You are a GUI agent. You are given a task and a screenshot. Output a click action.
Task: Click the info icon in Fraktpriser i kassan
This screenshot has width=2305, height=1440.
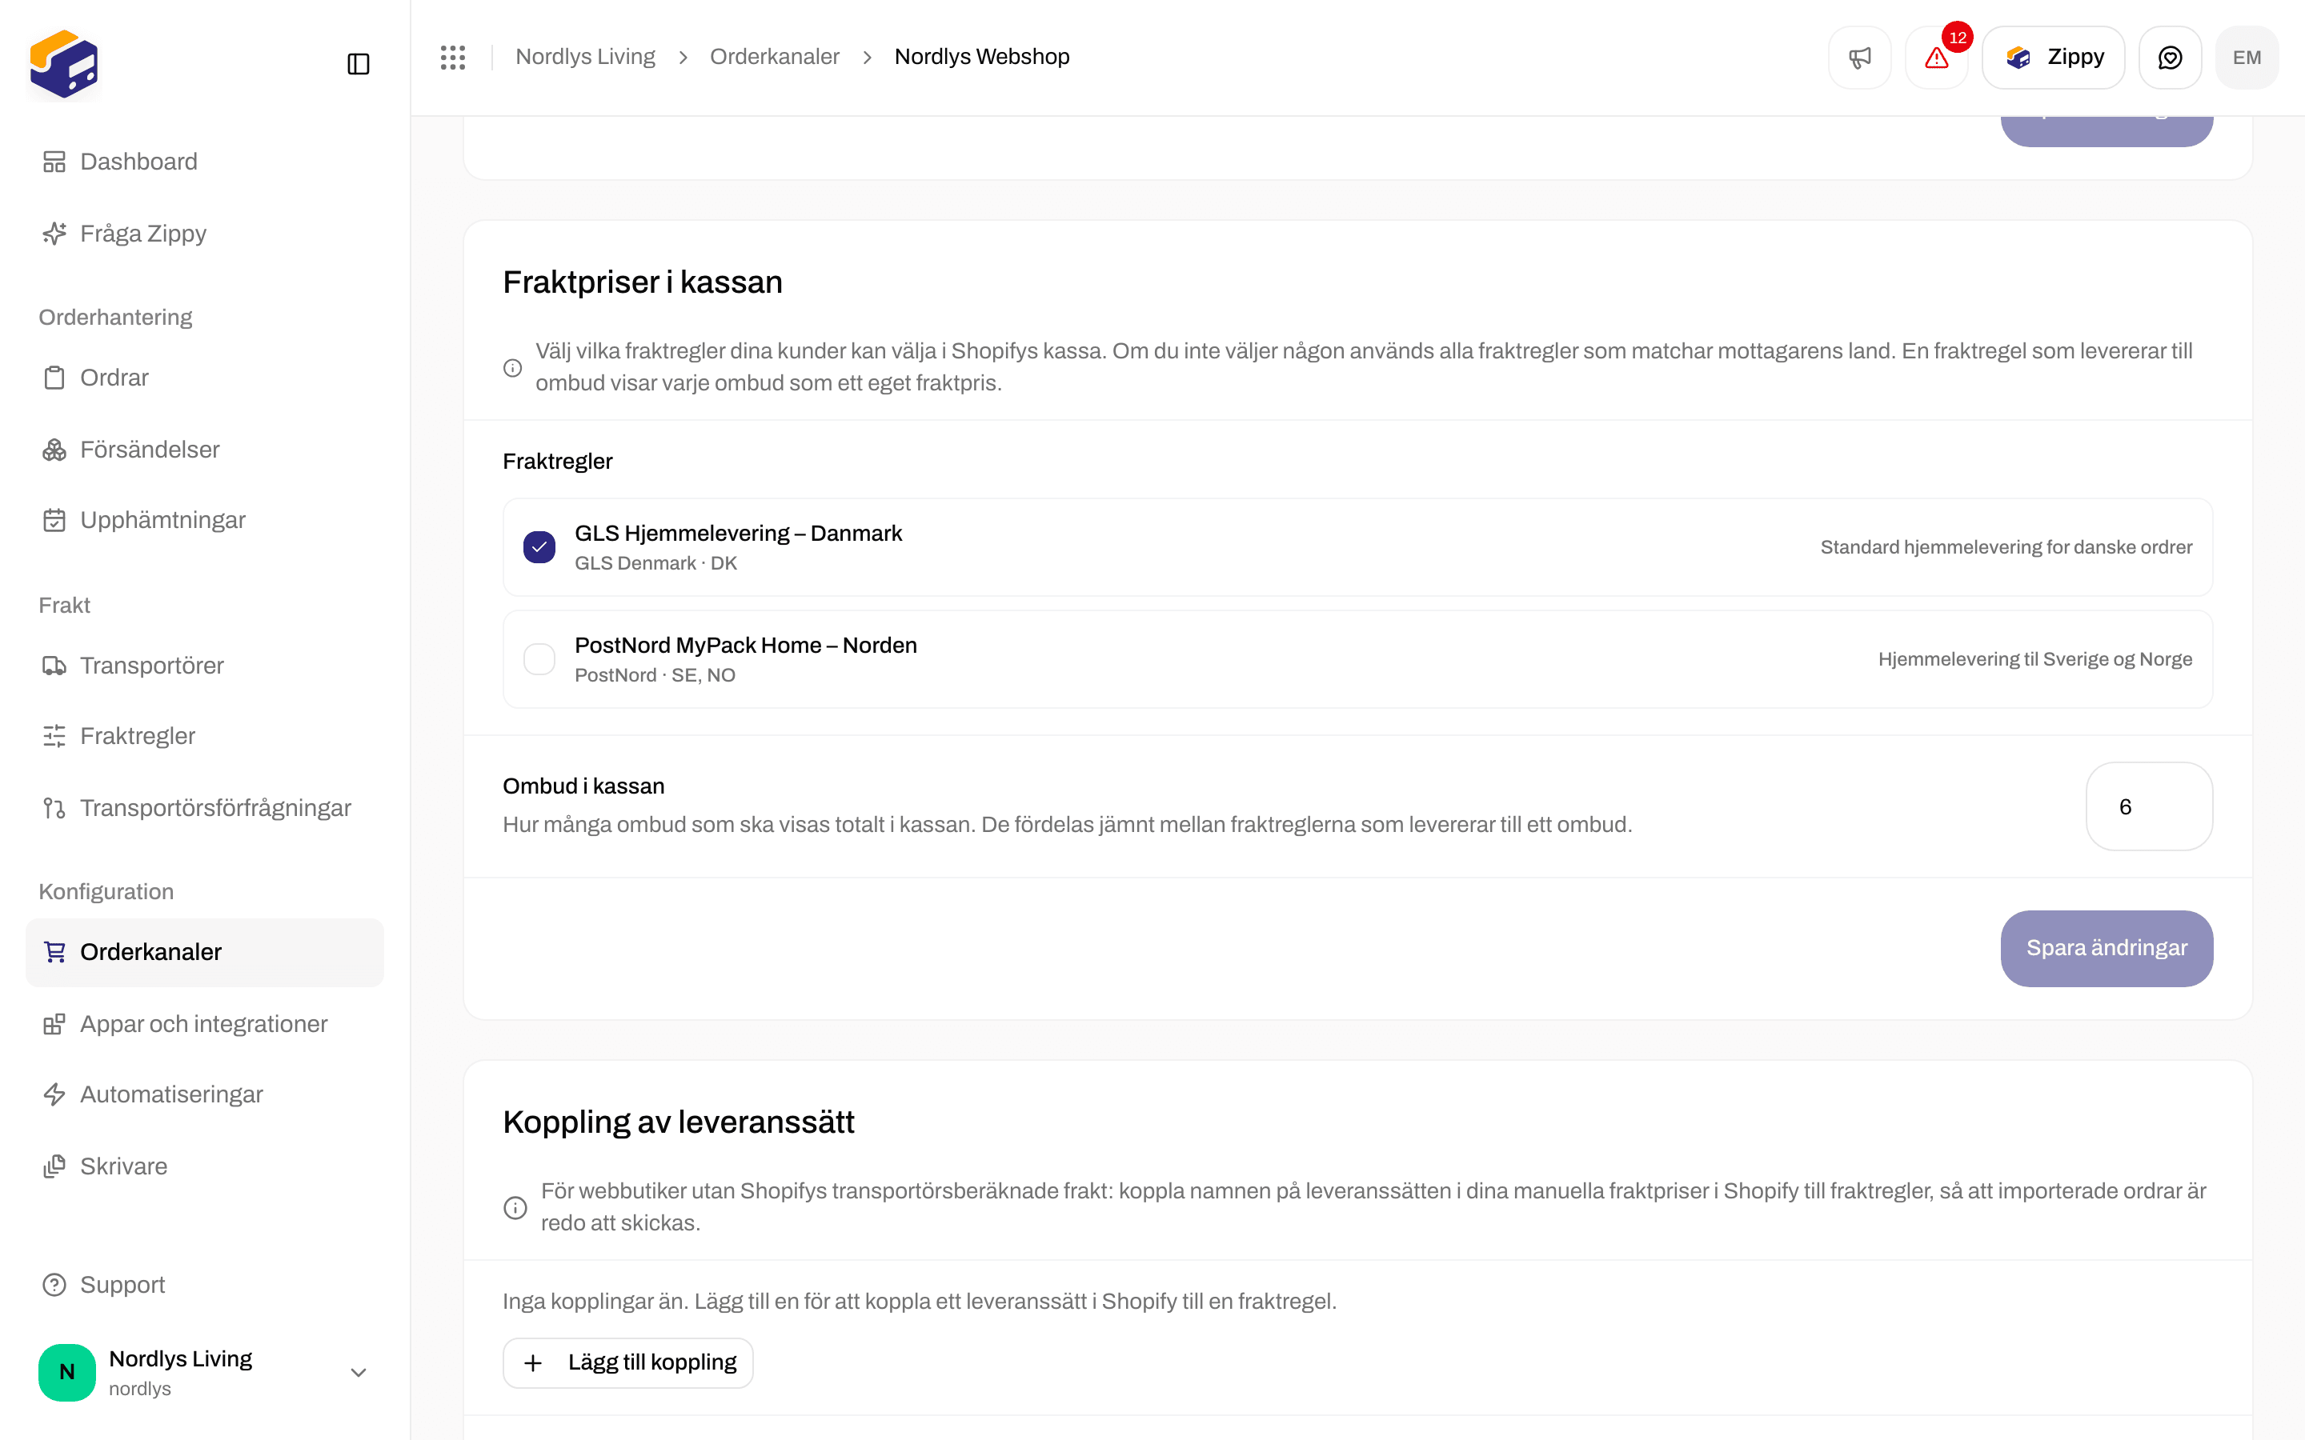click(512, 368)
